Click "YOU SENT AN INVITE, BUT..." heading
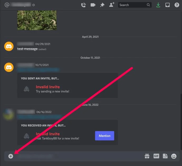Viewport: 182px width, 166px height. pyautogui.click(x=40, y=79)
